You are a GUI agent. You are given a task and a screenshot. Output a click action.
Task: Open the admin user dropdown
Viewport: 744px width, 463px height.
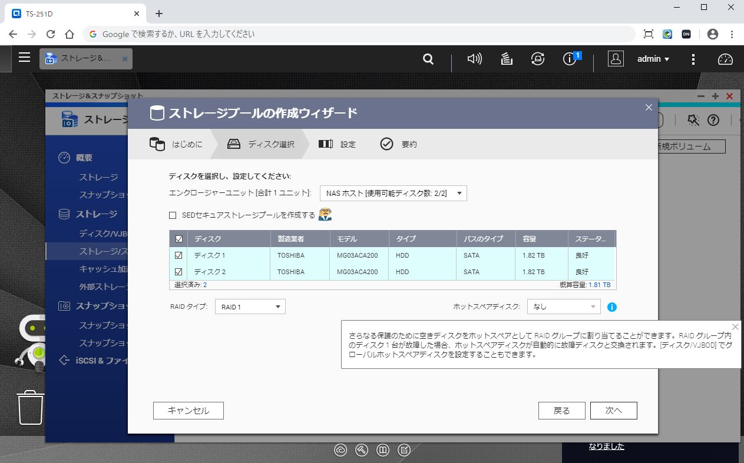[x=653, y=59]
